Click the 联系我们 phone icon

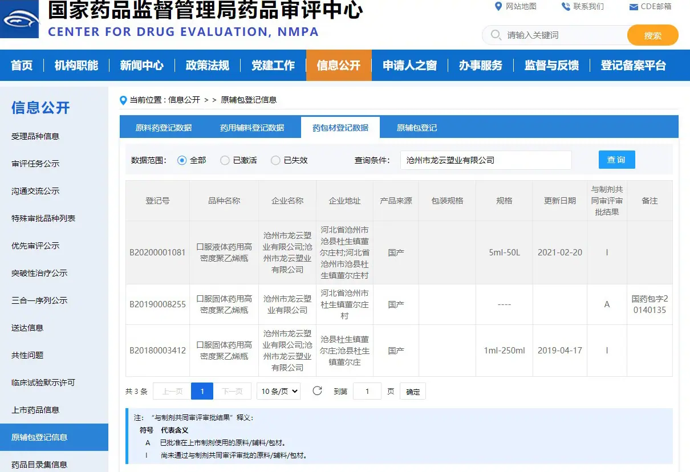point(566,6)
